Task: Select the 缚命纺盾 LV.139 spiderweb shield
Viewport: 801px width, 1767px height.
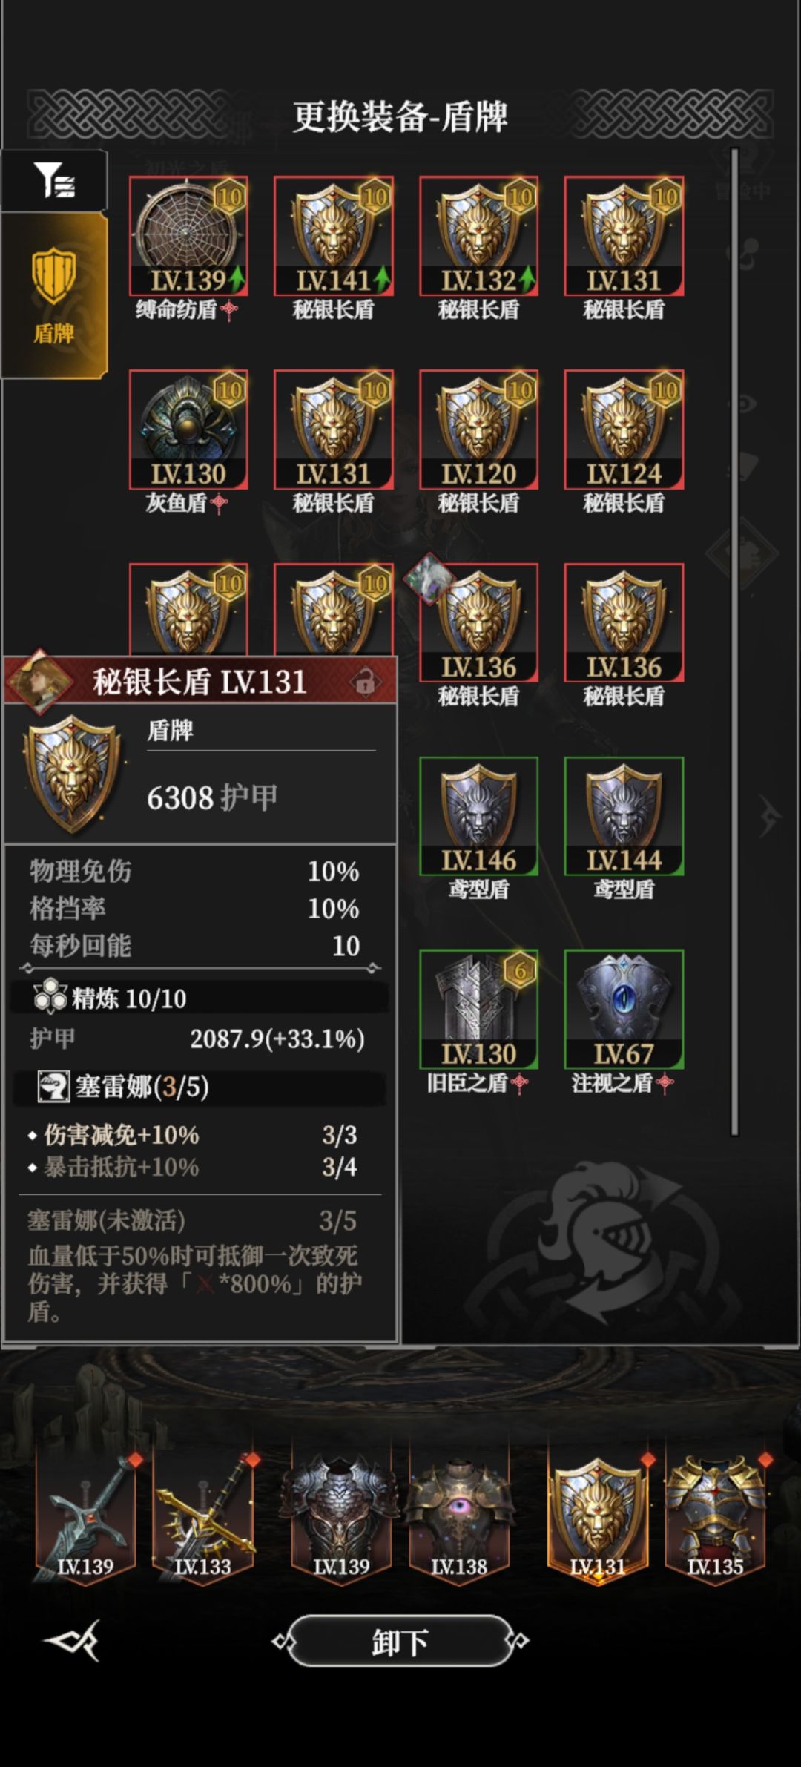Action: [188, 237]
